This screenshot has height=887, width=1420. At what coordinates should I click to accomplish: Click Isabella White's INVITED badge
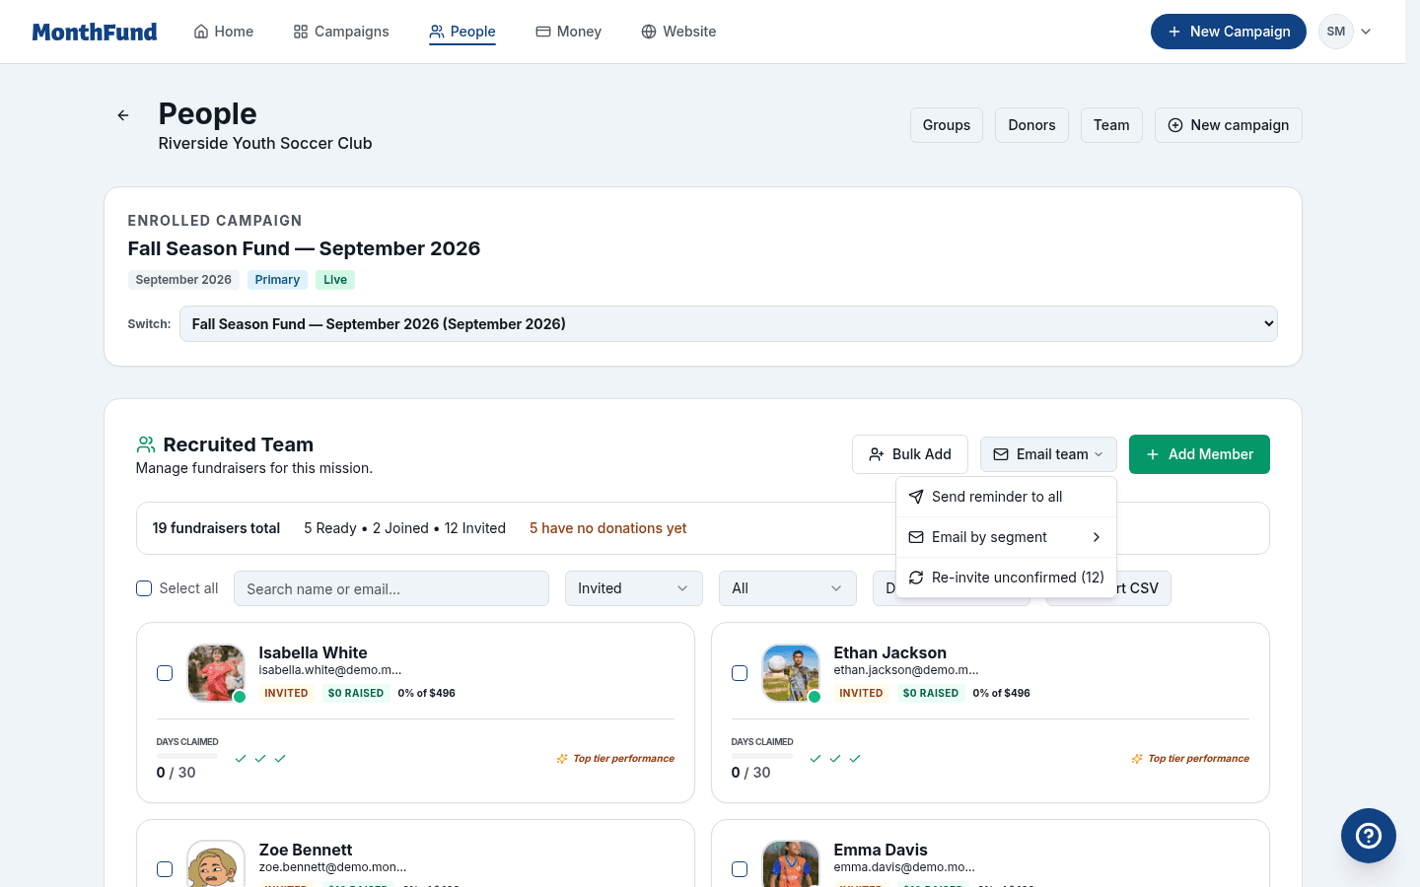click(286, 693)
